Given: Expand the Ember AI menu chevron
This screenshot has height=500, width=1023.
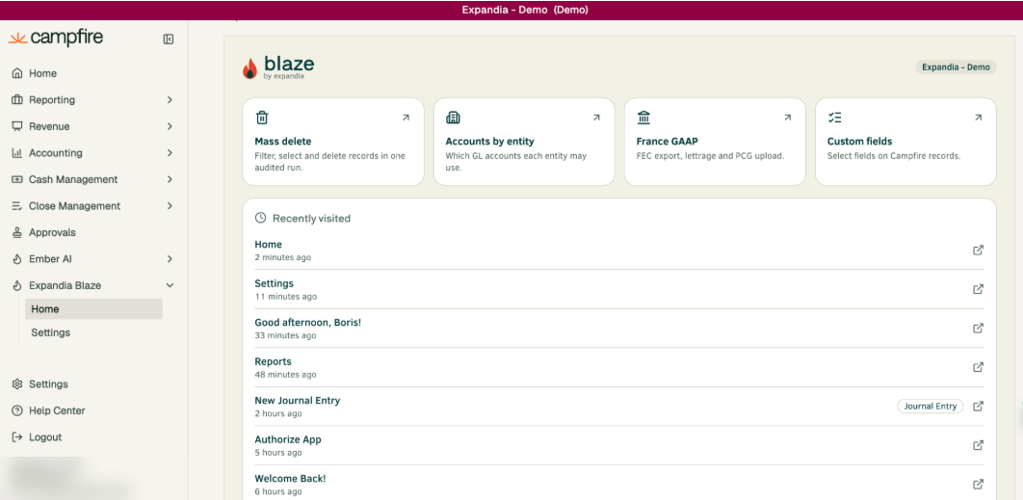Looking at the screenshot, I should [x=170, y=259].
